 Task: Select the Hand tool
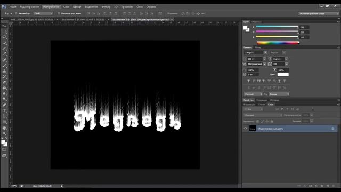[4, 128]
